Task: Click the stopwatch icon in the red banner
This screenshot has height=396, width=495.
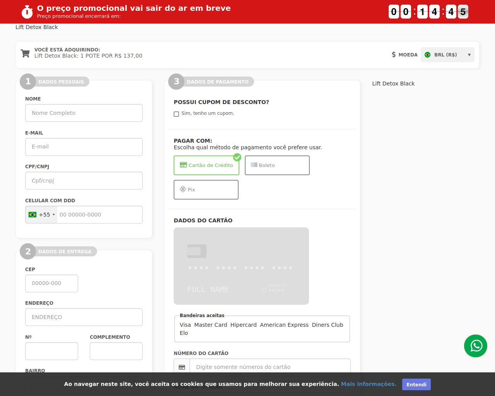Action: [x=27, y=12]
